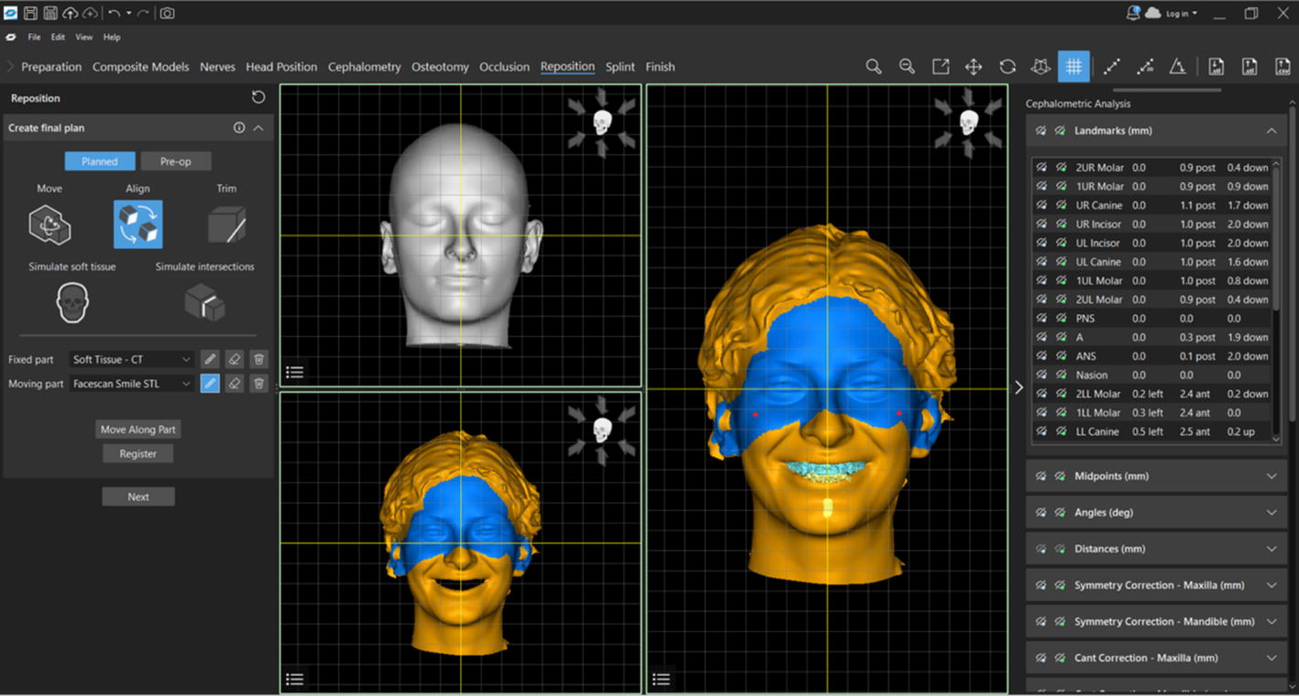Toggle the grid display toolbar icon

[1073, 67]
